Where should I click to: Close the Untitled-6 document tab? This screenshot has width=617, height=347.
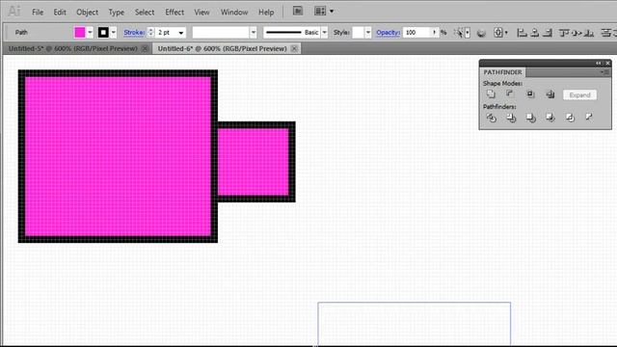point(294,49)
